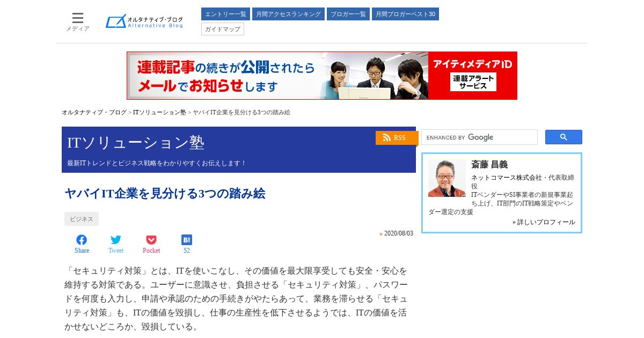644x338 pixels.
Task: Subscribe via the orange RSS button
Action: (397, 138)
